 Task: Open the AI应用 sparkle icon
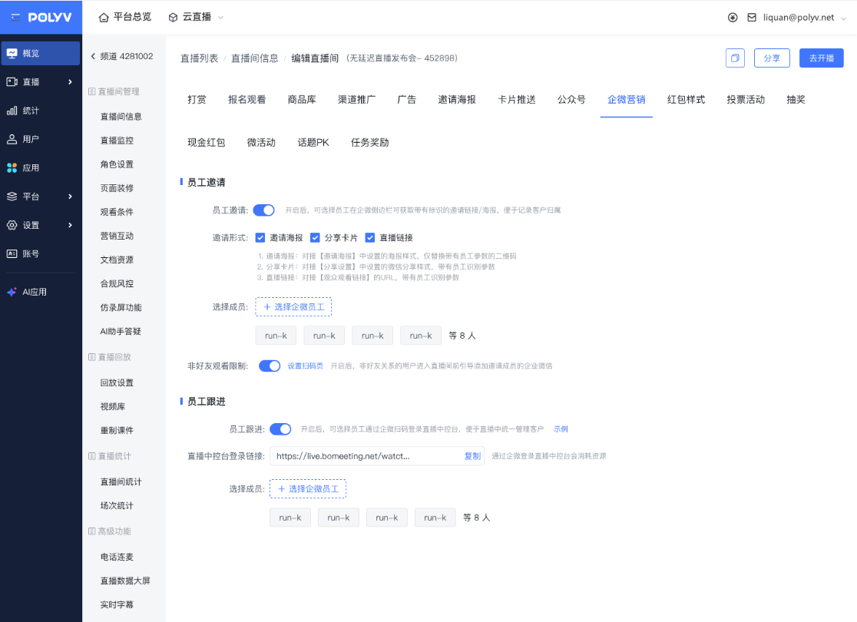pyautogui.click(x=12, y=292)
